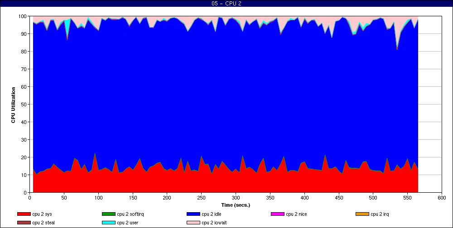Select the 'cpu 2 irq' legend label
The width and height of the screenshot is (453, 228).
click(x=380, y=214)
